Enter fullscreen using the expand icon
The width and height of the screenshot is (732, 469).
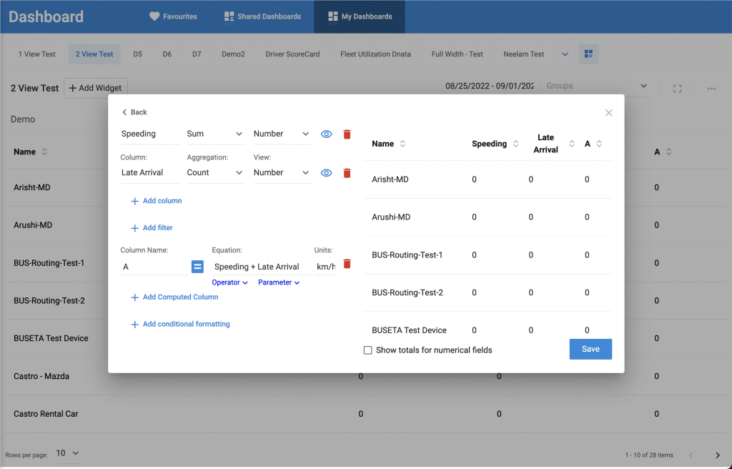click(678, 89)
